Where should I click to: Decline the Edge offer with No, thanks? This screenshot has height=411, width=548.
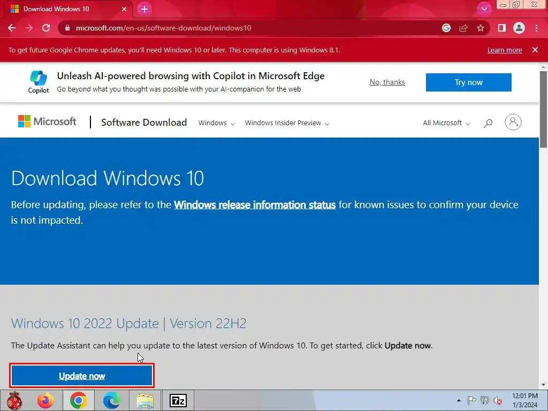pyautogui.click(x=387, y=82)
